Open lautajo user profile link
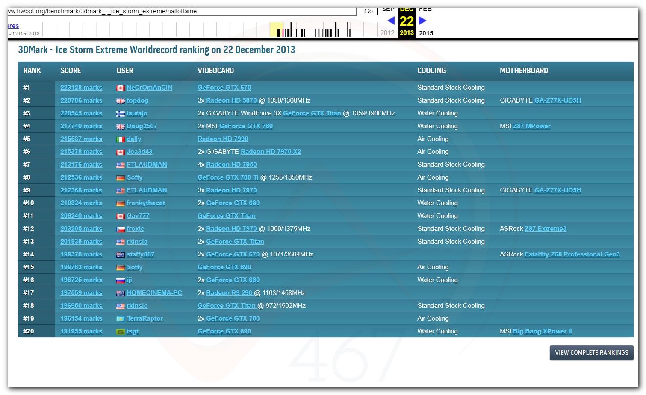Image resolution: width=646 pixels, height=395 pixels. [137, 113]
